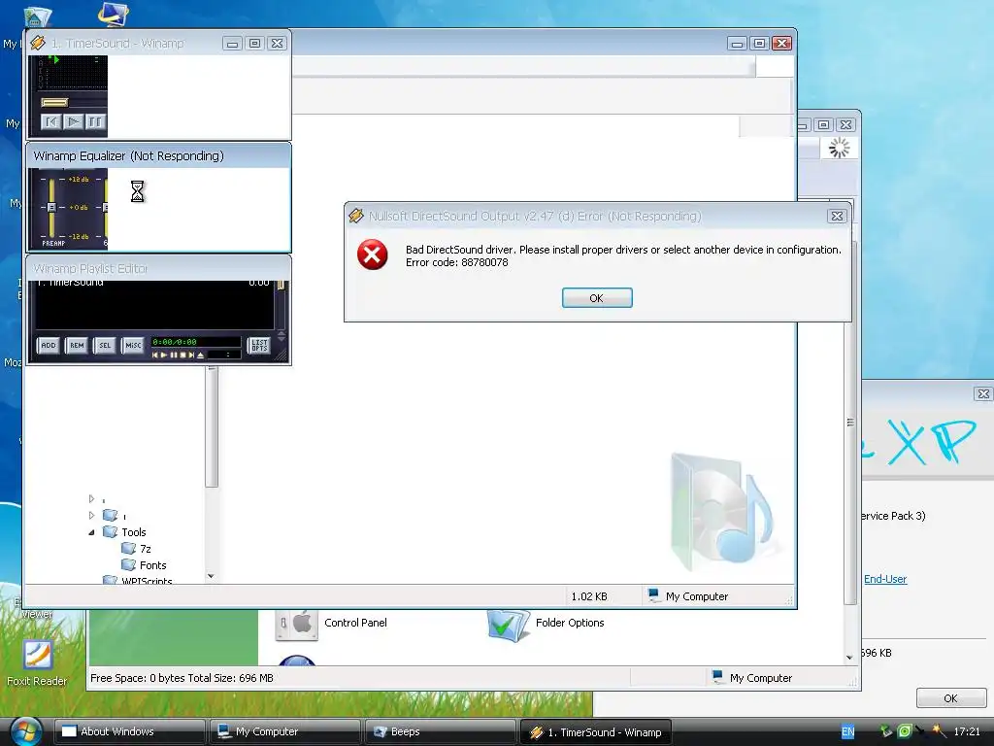
Task: Click the PREAMP slider in the Winamp Equalizer
Action: click(x=51, y=208)
